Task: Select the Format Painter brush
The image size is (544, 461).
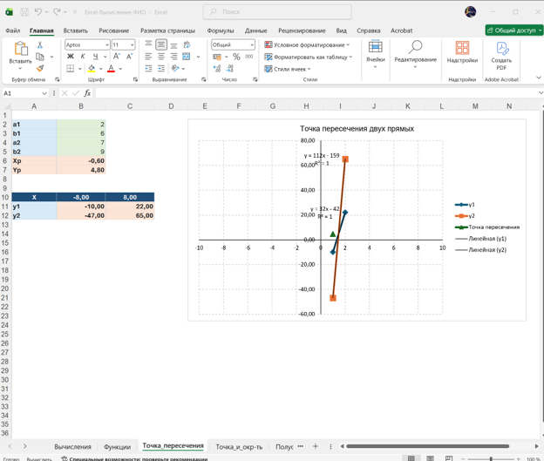Action: click(x=40, y=68)
